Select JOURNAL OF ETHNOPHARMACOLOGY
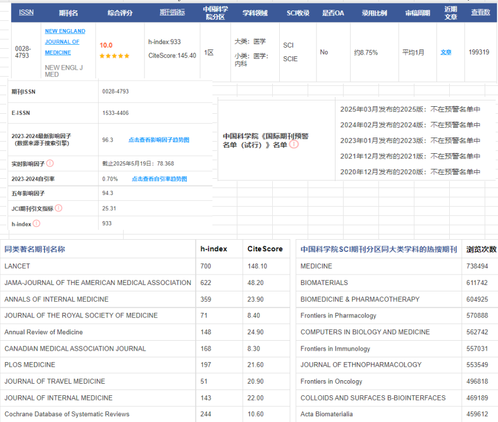 [x=361, y=365]
